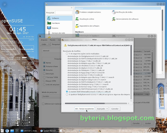Toggle Palavras chave checkbox
Image resolution: width=167 pixels, height=133 pixels.
coord(44,66)
